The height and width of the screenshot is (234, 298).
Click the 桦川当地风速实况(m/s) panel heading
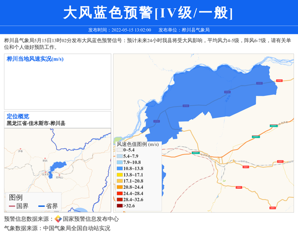coord(35,59)
